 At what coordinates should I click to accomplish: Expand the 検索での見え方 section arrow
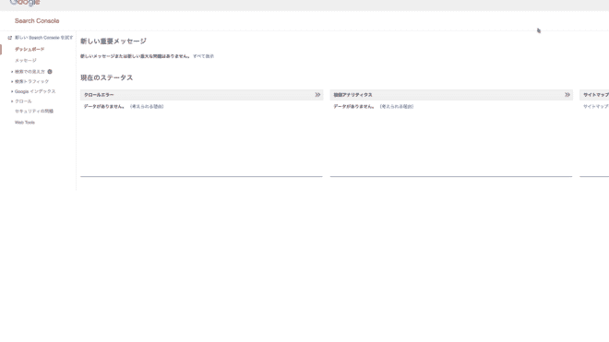12,72
